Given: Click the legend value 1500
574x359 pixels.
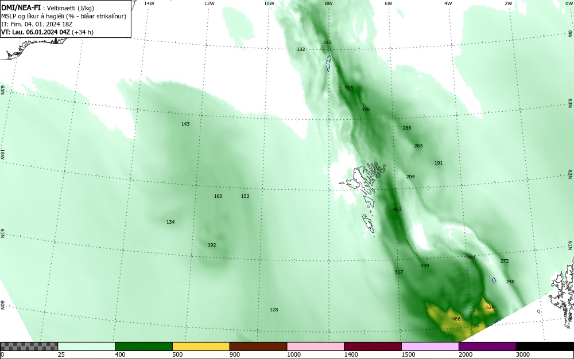Looking at the screenshot, I should (408, 354).
